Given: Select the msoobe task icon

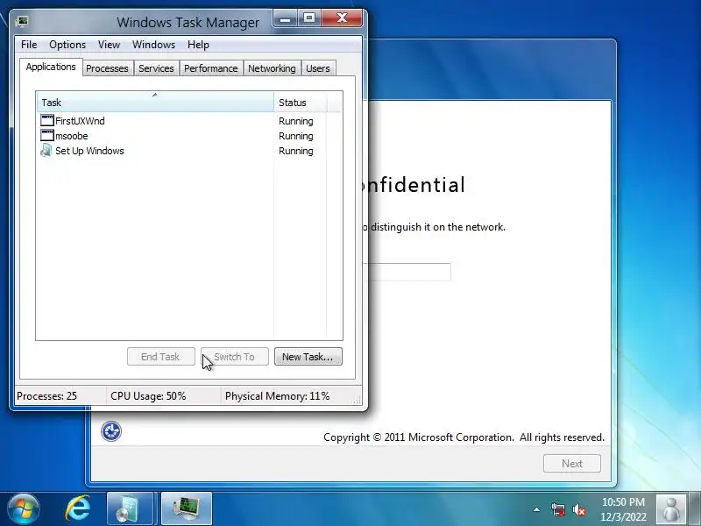Looking at the screenshot, I should tap(47, 136).
